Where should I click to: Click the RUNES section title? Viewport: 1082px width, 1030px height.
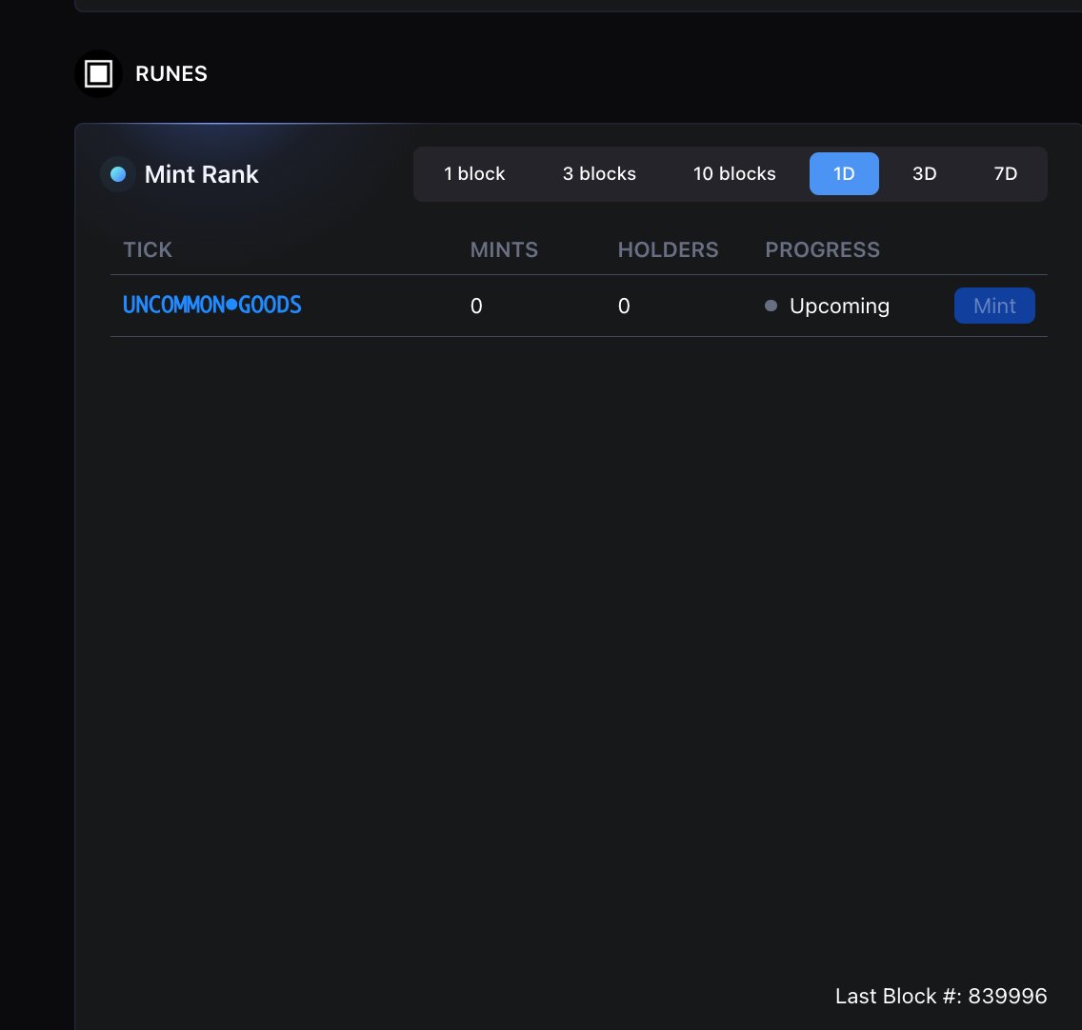(171, 74)
